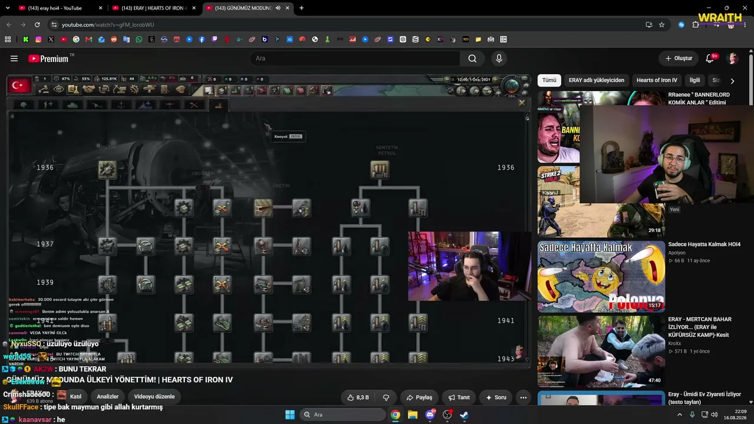Open the Google bookmark

click(x=76, y=39)
